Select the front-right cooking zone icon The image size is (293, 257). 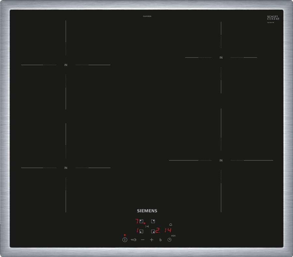point(152,231)
